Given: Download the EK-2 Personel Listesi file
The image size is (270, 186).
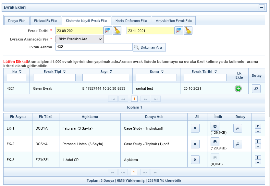Looking at the screenshot, I should pos(215,141).
